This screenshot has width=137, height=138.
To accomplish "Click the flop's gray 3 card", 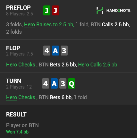I will coord(64,51).
